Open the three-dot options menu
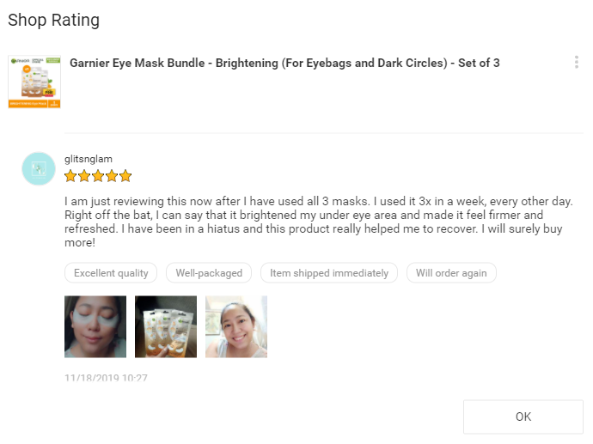 tap(577, 63)
